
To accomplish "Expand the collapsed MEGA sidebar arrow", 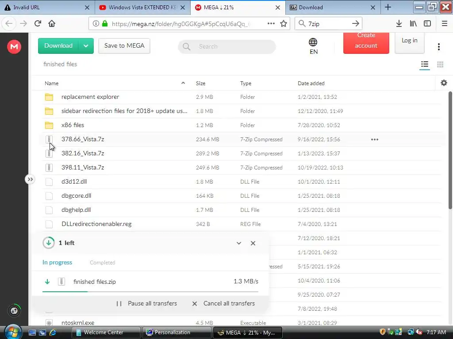I will (30, 179).
